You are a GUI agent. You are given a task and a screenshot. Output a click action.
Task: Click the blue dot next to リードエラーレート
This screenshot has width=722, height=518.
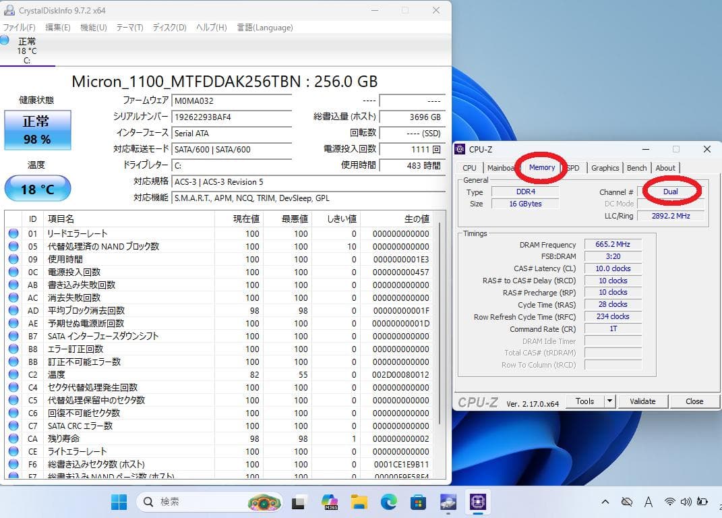coord(14,233)
